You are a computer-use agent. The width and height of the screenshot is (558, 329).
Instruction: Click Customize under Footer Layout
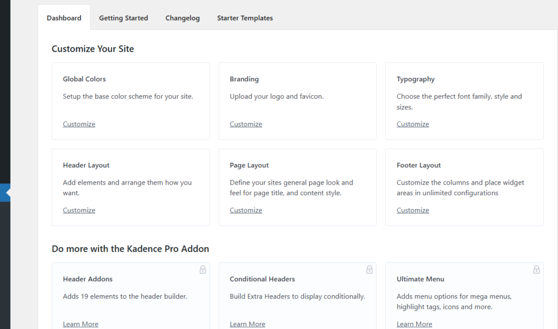coord(413,210)
